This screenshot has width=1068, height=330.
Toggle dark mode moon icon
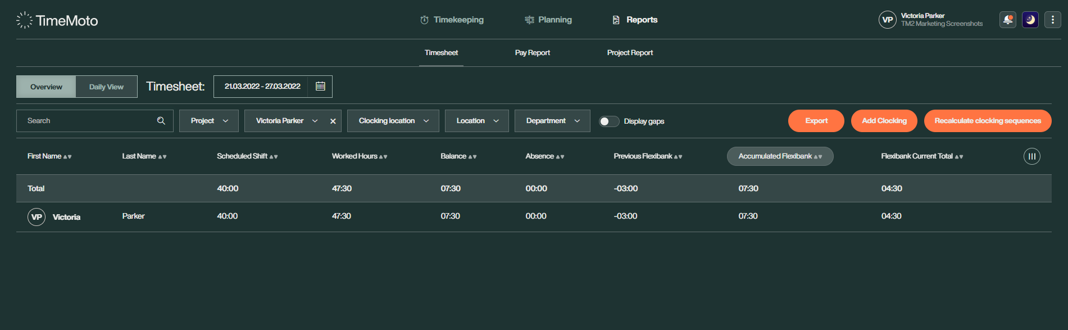pyautogui.click(x=1030, y=20)
